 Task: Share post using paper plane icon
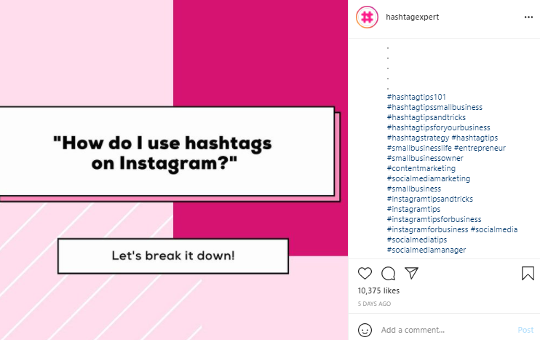411,274
